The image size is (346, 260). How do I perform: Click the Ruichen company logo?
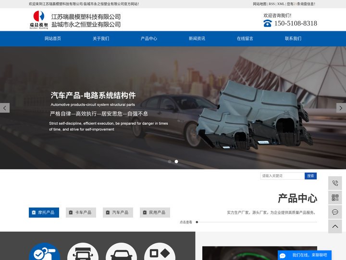(39, 20)
